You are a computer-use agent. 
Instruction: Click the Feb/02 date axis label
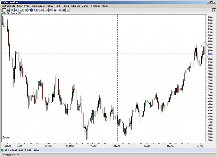click(x=93, y=146)
